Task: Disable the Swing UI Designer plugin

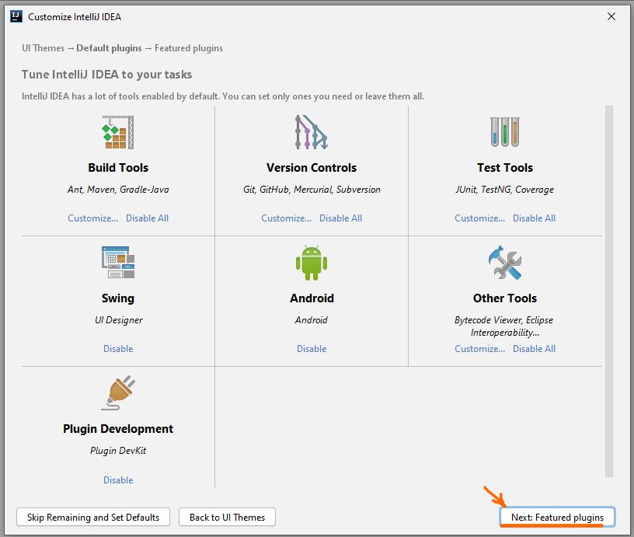Action: tap(118, 349)
